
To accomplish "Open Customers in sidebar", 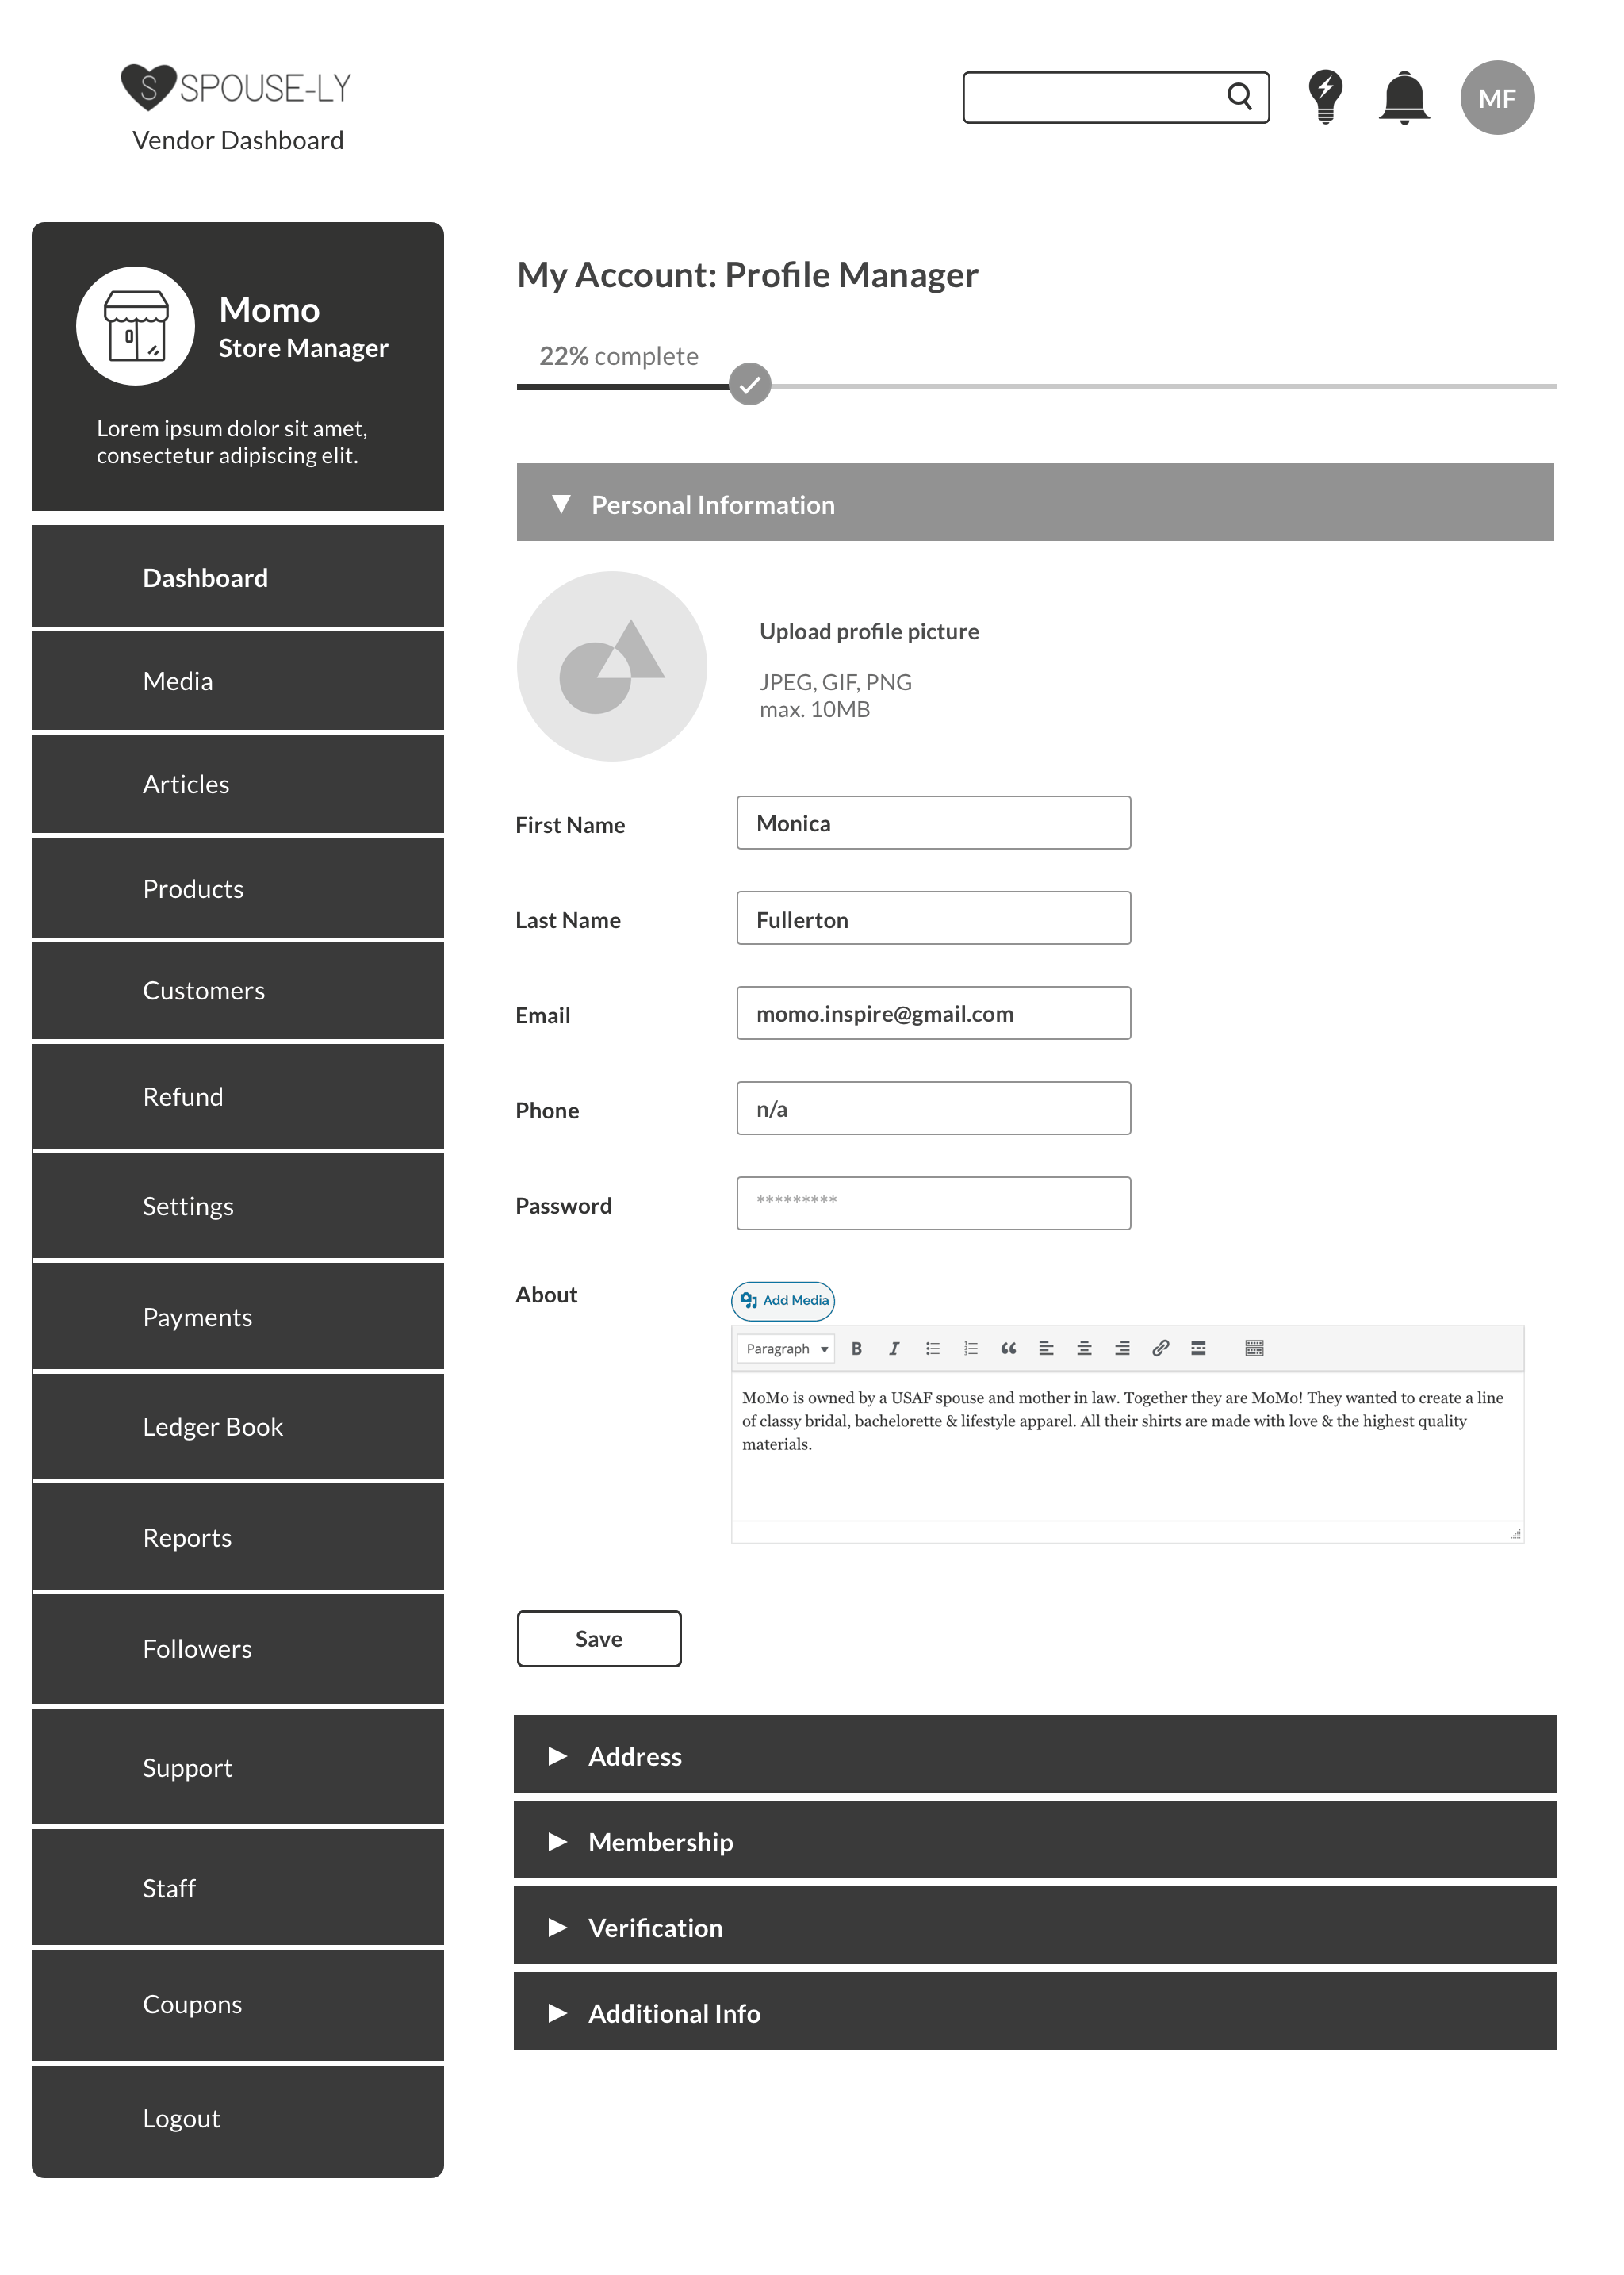I will [238, 991].
